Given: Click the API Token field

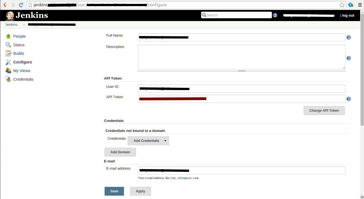Looking at the screenshot, I should pos(242,99).
